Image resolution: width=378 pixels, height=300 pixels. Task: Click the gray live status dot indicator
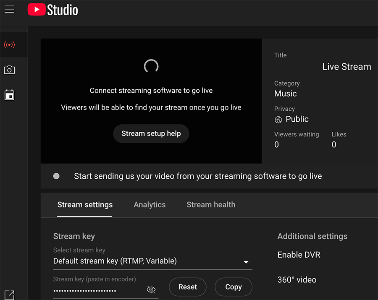click(56, 176)
